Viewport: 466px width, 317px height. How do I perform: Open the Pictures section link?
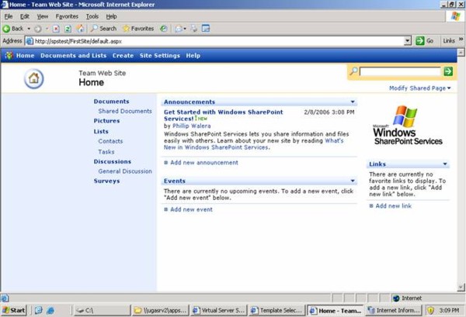click(x=106, y=121)
